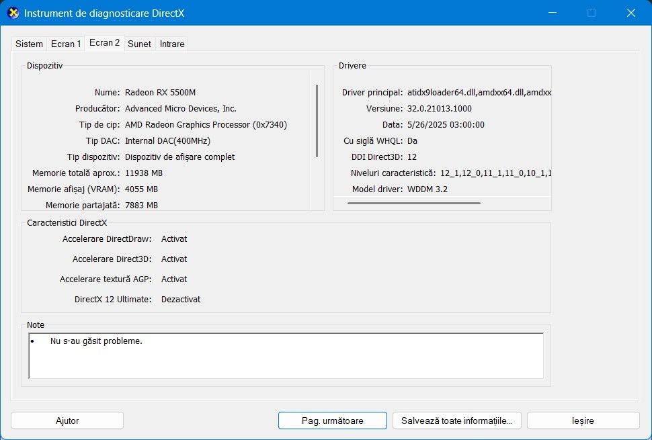Open the Ecran 1 tab
The height and width of the screenshot is (440, 652).
coord(66,44)
